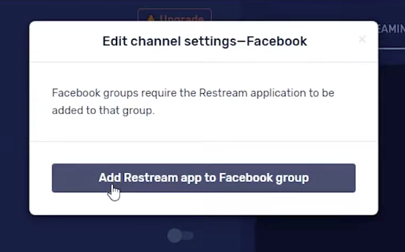The height and width of the screenshot is (252, 405).
Task: Click the 'Facebook groups require the Restream application' message
Action: (193, 101)
